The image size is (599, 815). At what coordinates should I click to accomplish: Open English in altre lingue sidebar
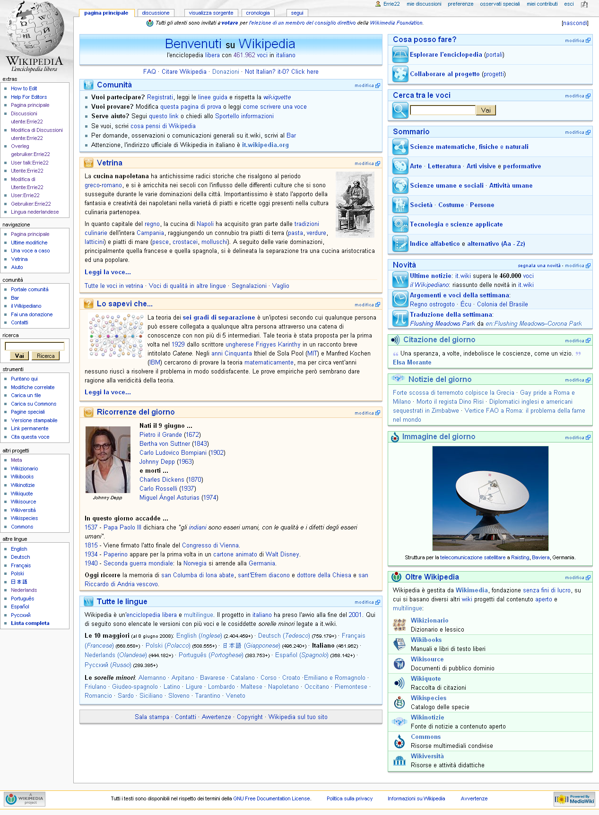tap(19, 549)
